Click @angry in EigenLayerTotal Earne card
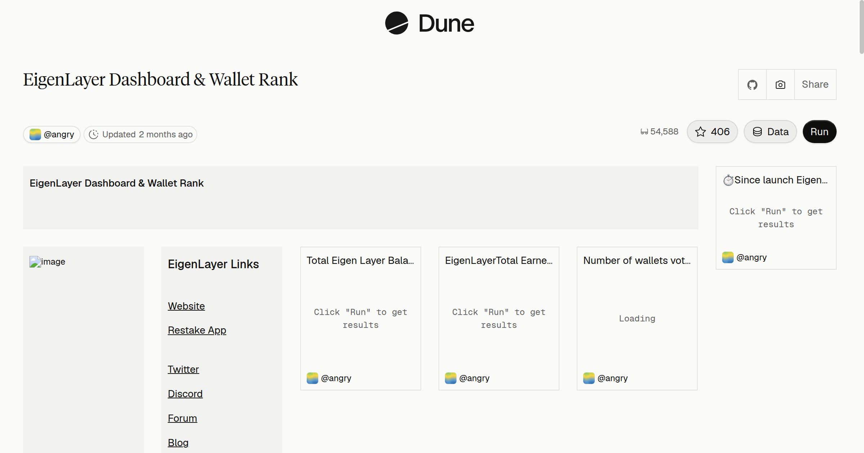864x453 pixels. click(467, 378)
